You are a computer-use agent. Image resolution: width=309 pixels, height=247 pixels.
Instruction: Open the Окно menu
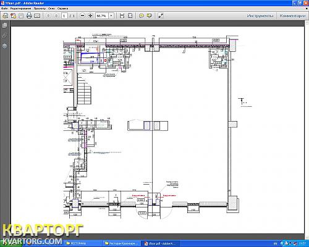51,9
